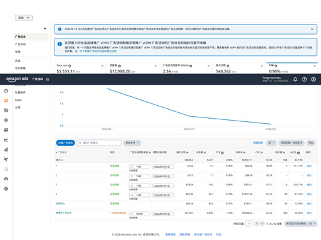The height and width of the screenshot is (240, 321).
Task: Click the amazon ads logo
Action: [x=17, y=79]
